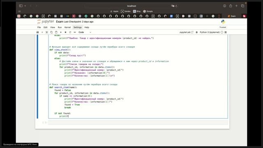Enable the debugger bug icon
263x148 pixels.
[x=196, y=32]
